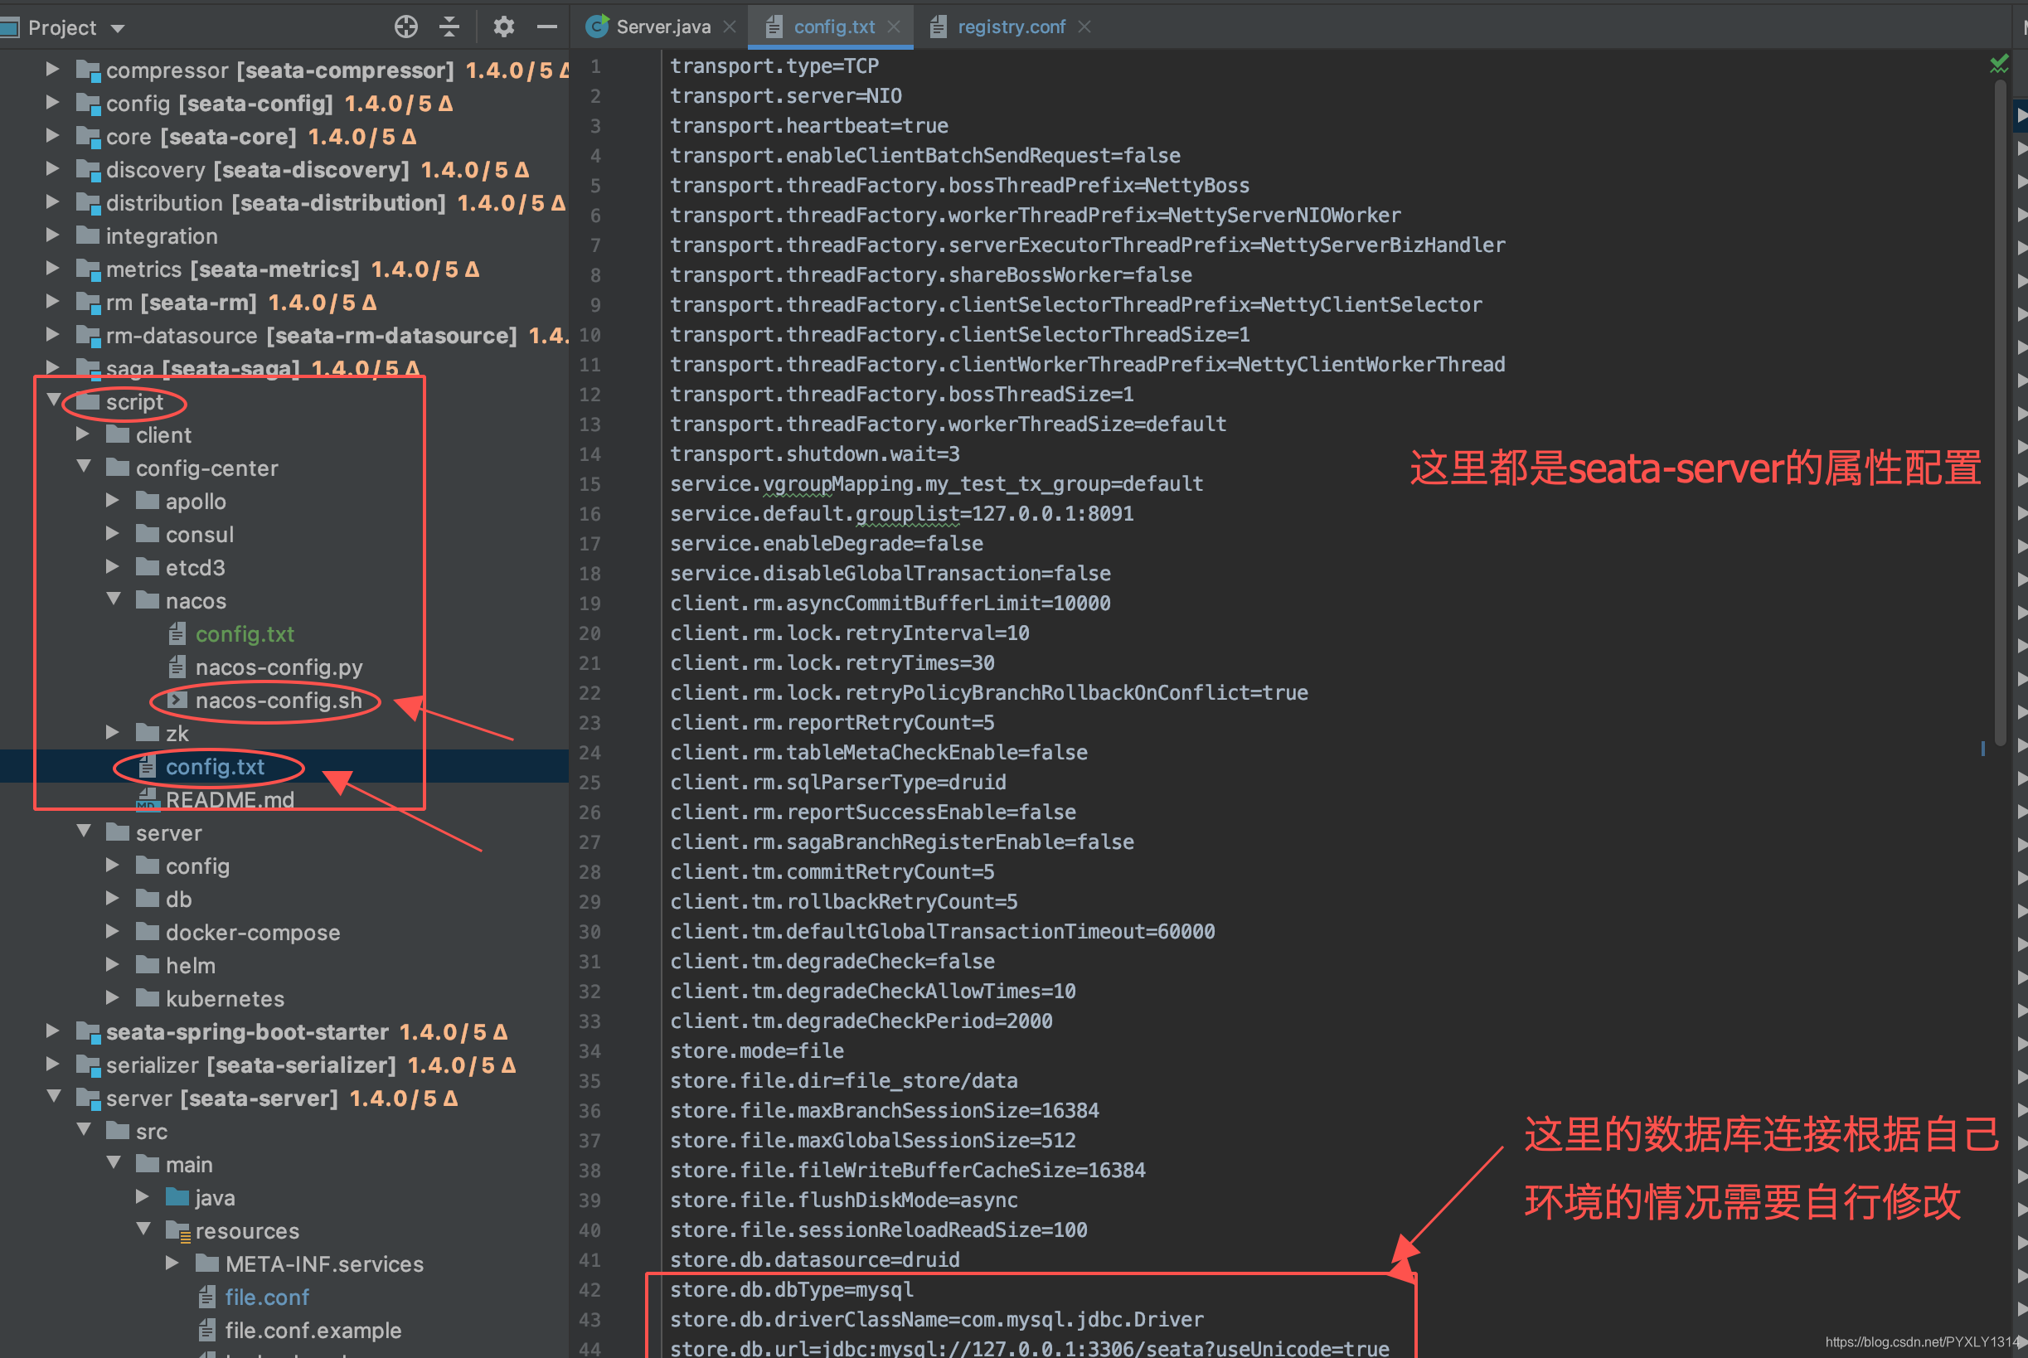Screen dimensions: 2028x1358
Task: Click the line transport.type=TCP
Action: coord(774,65)
